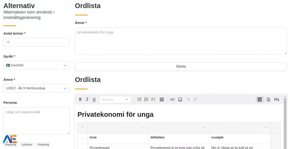Insert a numbered list

[x=146, y=99]
